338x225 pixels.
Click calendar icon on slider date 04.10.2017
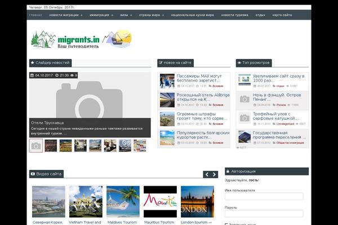click(x=32, y=75)
